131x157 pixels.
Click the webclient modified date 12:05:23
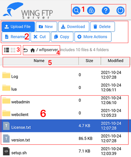(111, 113)
